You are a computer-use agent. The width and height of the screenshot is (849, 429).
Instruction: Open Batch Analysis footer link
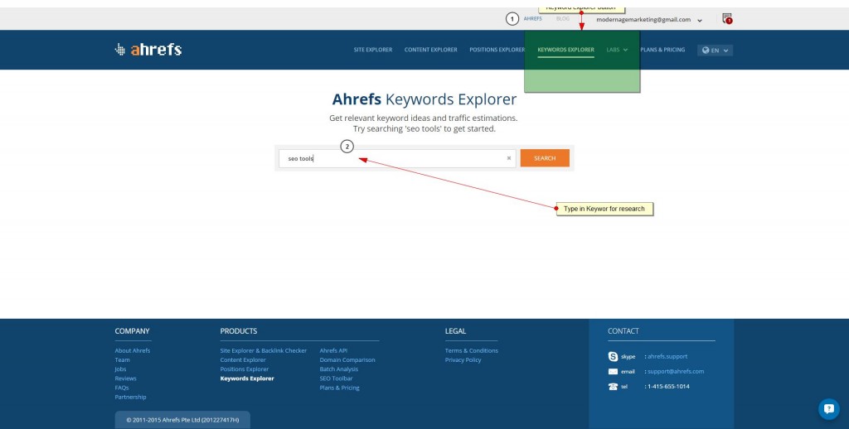coord(339,369)
